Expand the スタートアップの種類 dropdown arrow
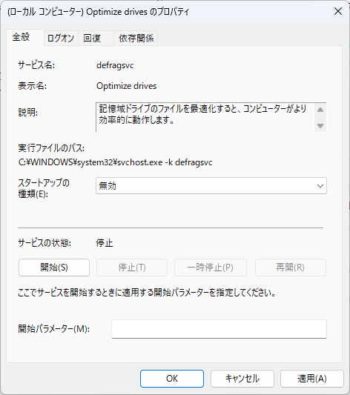The image size is (350, 395). point(320,186)
